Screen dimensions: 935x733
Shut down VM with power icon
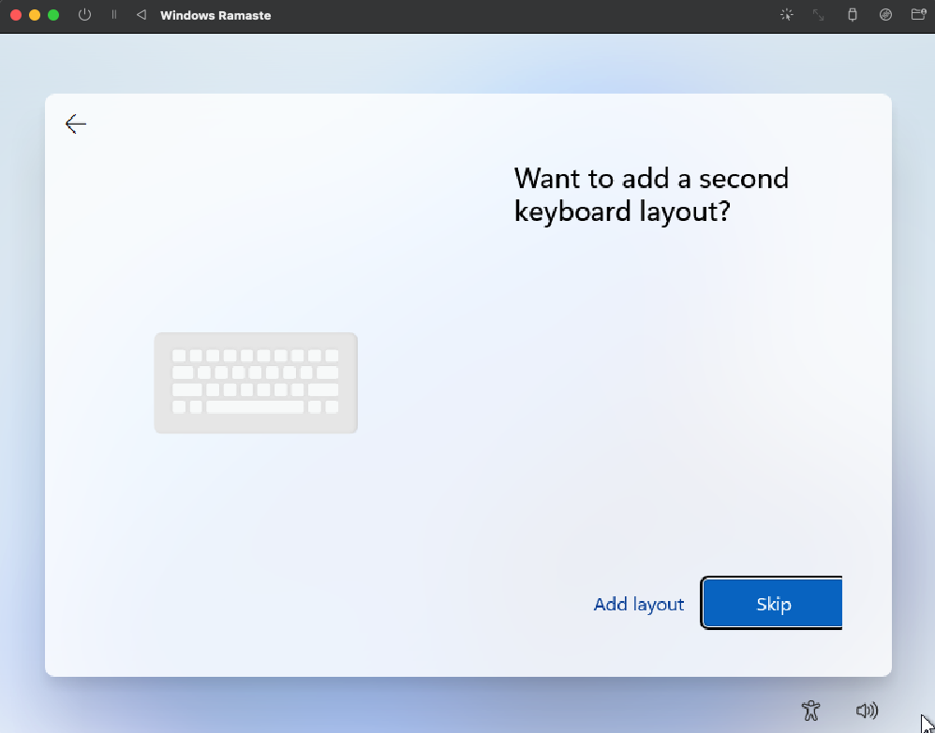[x=84, y=15]
